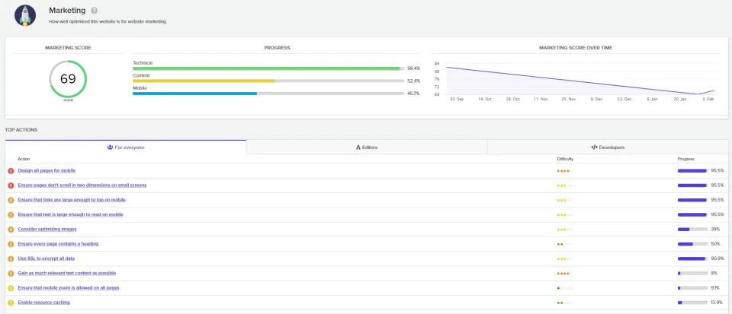Click difficulty dots for Design all pages for mobile
The image size is (732, 314).
(564, 171)
